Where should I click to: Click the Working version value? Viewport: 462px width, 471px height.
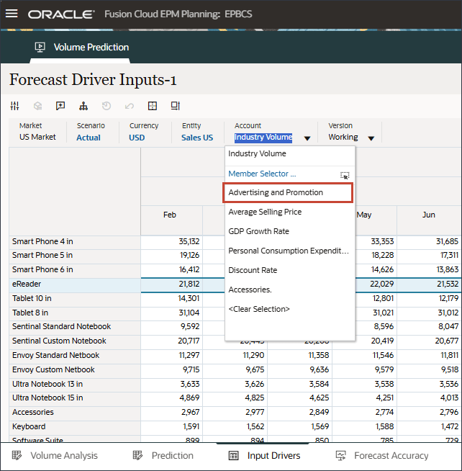tap(343, 137)
